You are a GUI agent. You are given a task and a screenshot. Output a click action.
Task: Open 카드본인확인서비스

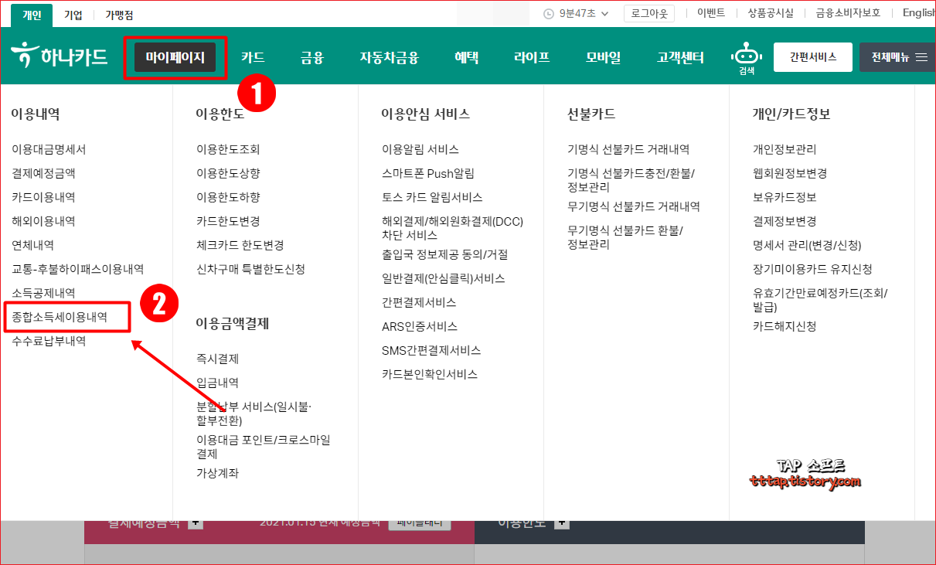click(430, 374)
